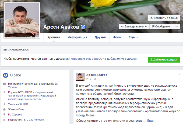
Task: Click the Сообщение button
Action: coord(161,26)
